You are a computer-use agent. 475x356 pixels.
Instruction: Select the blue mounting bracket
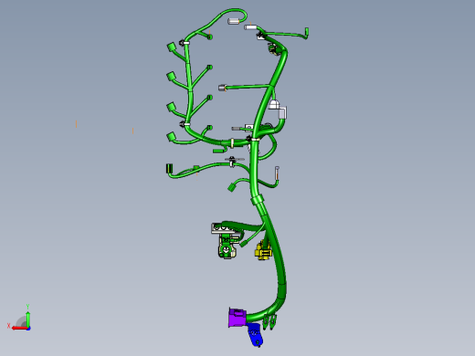coord(254,334)
